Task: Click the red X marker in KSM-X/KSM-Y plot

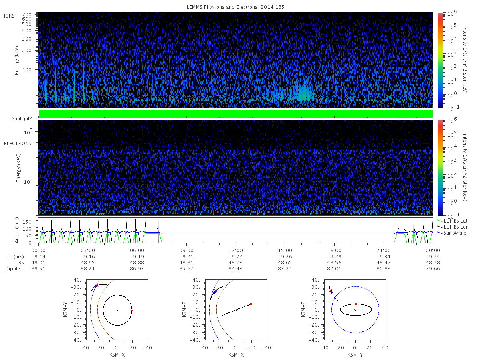Action: click(96, 286)
